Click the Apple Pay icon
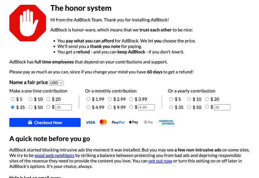 pyautogui.click(x=134, y=122)
